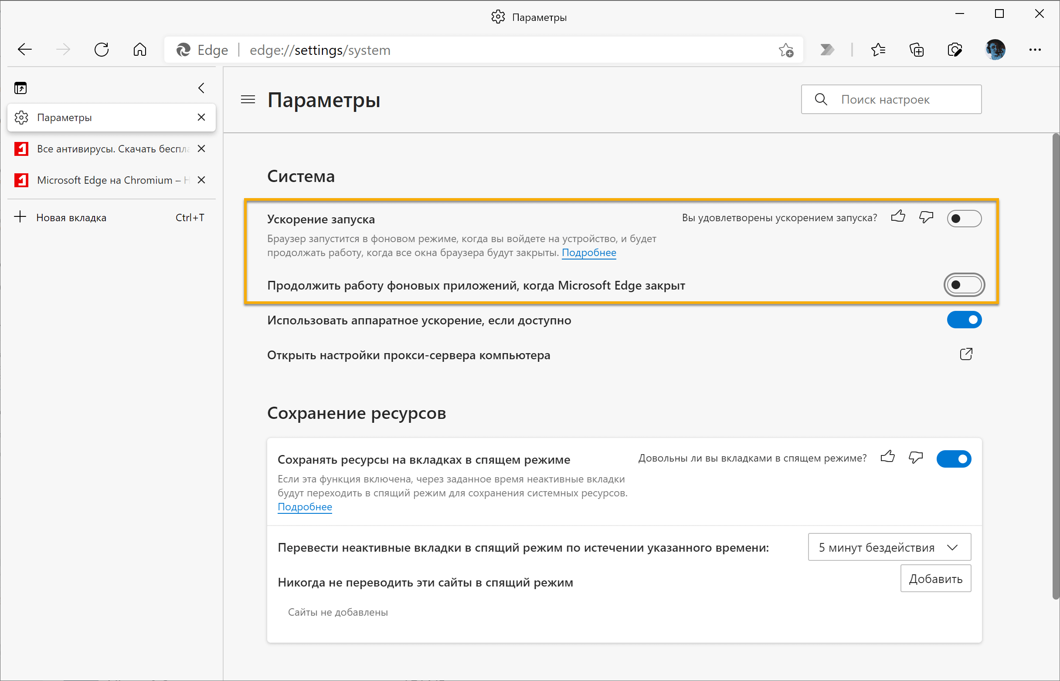This screenshot has width=1060, height=681.
Task: Click Добавить button for sleeping sites
Action: point(934,577)
